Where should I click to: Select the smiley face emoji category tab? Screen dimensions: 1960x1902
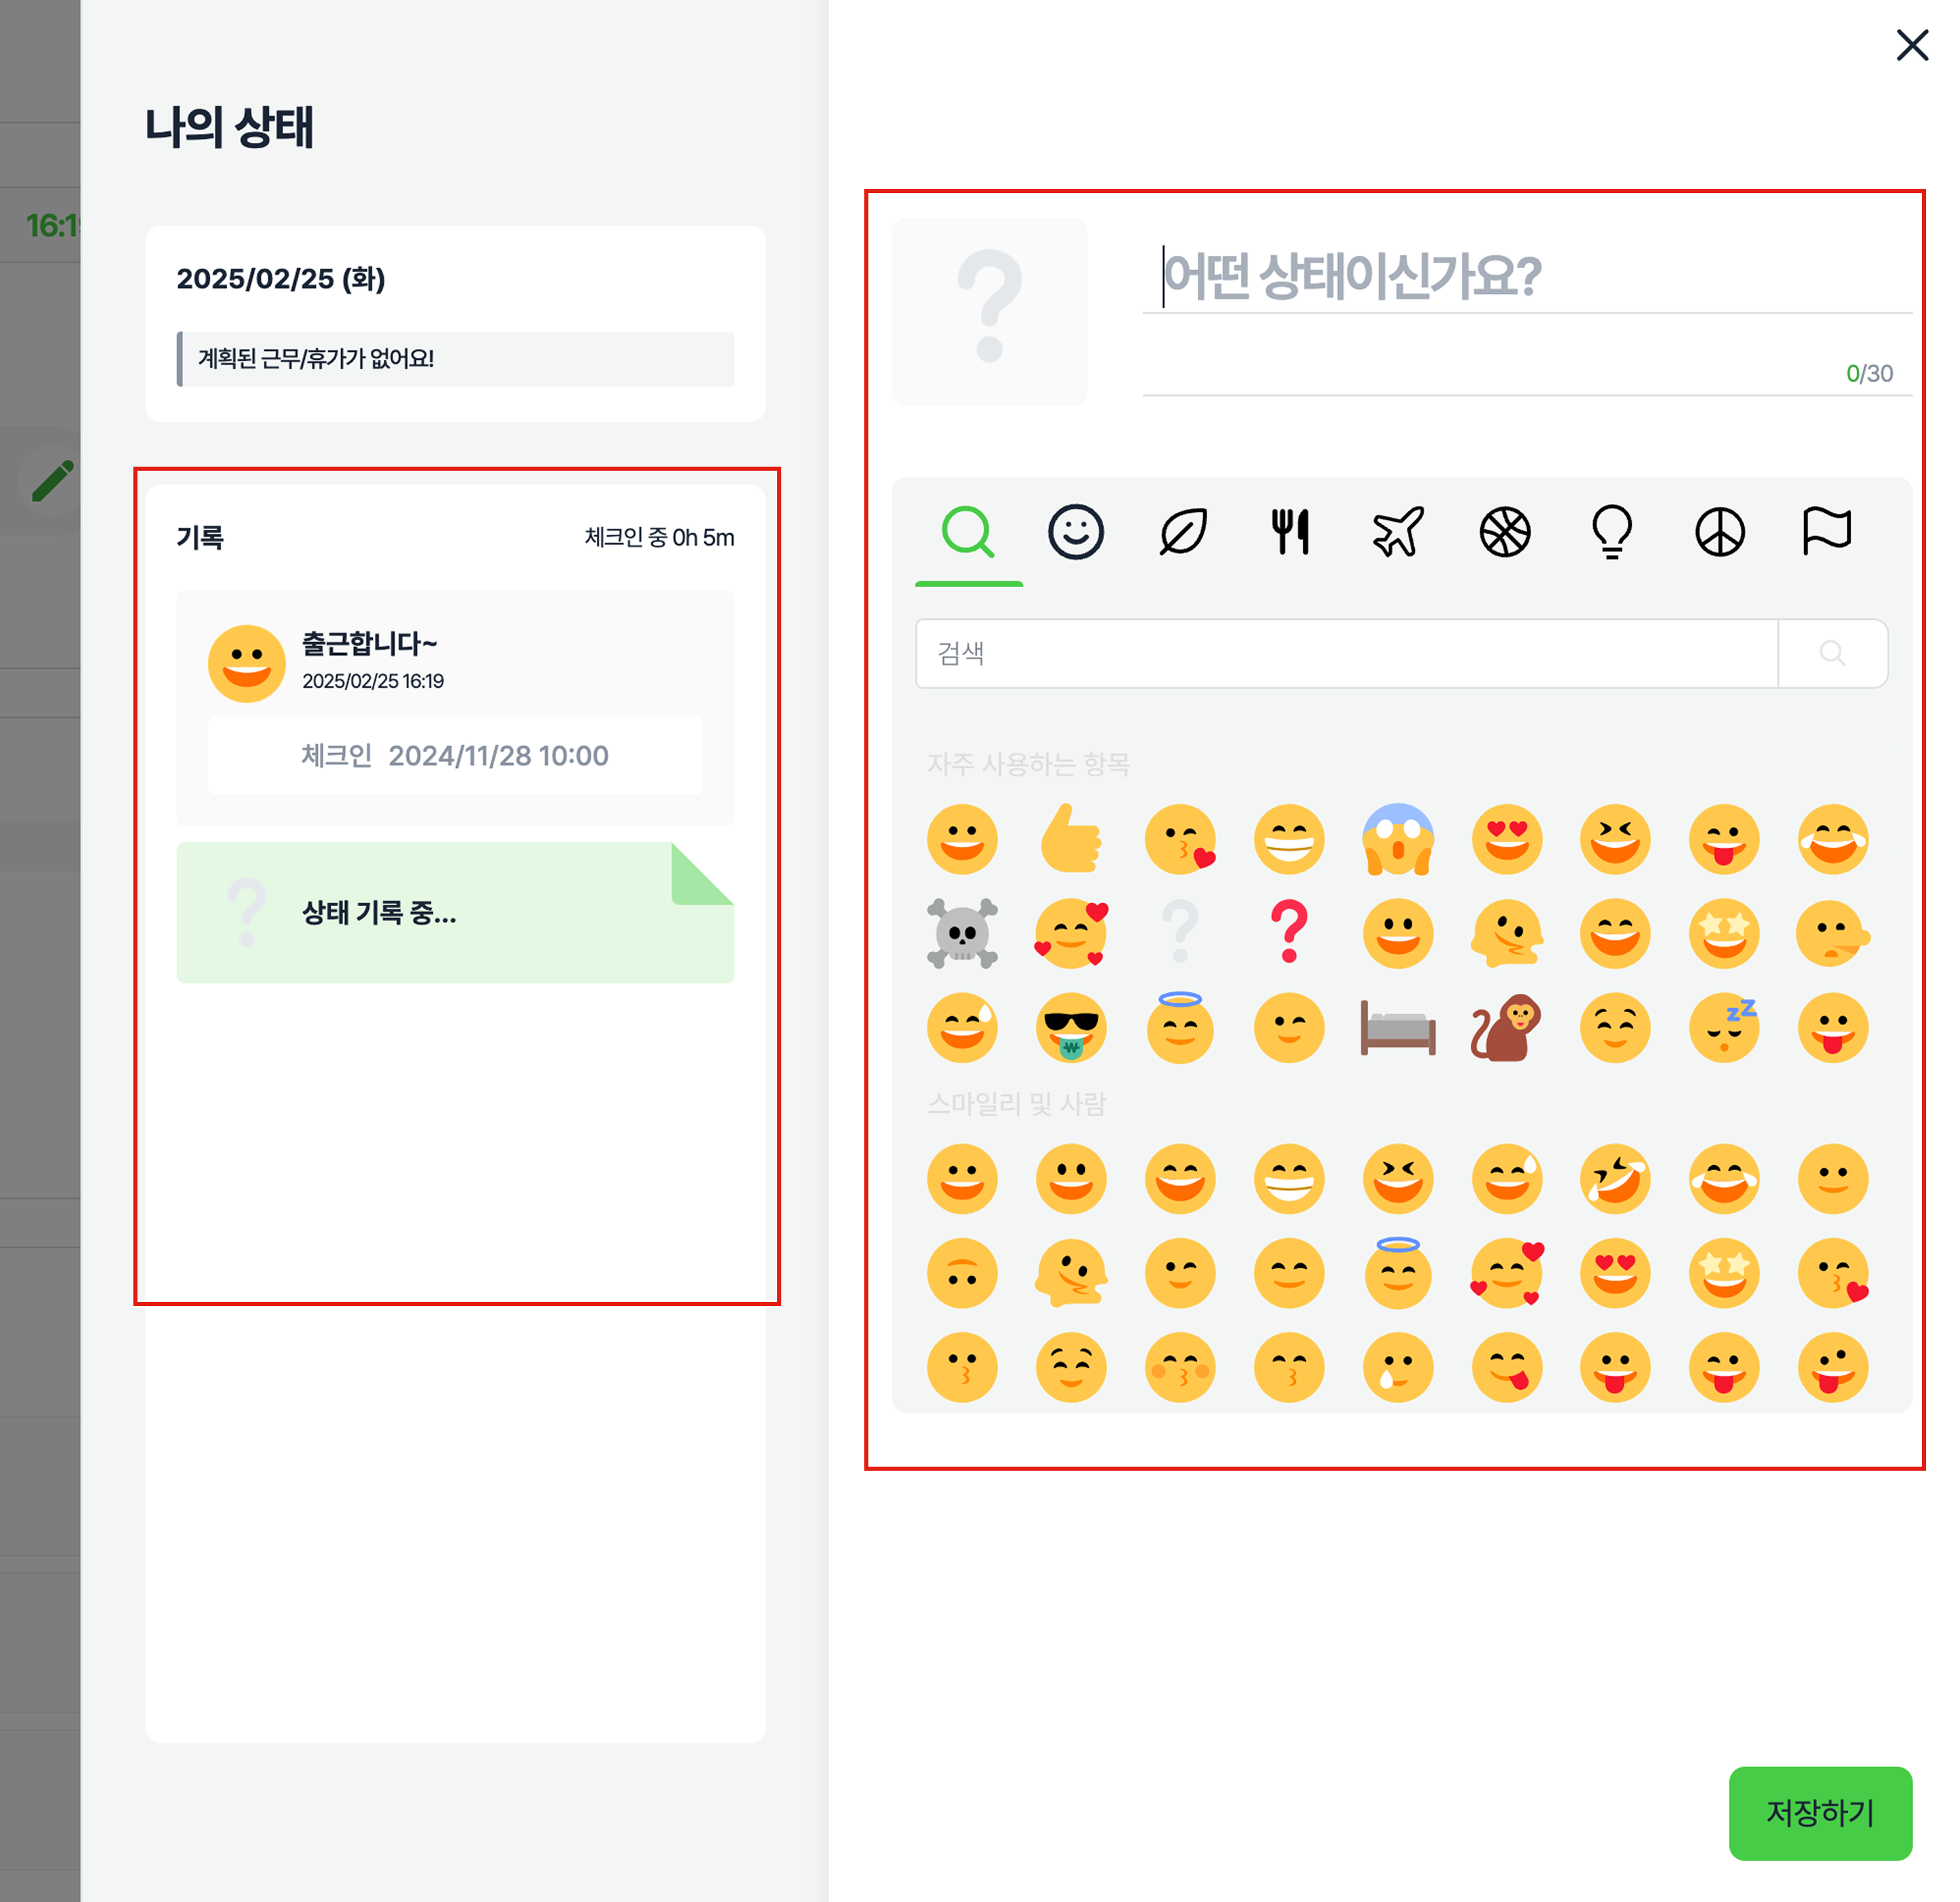pos(1075,532)
